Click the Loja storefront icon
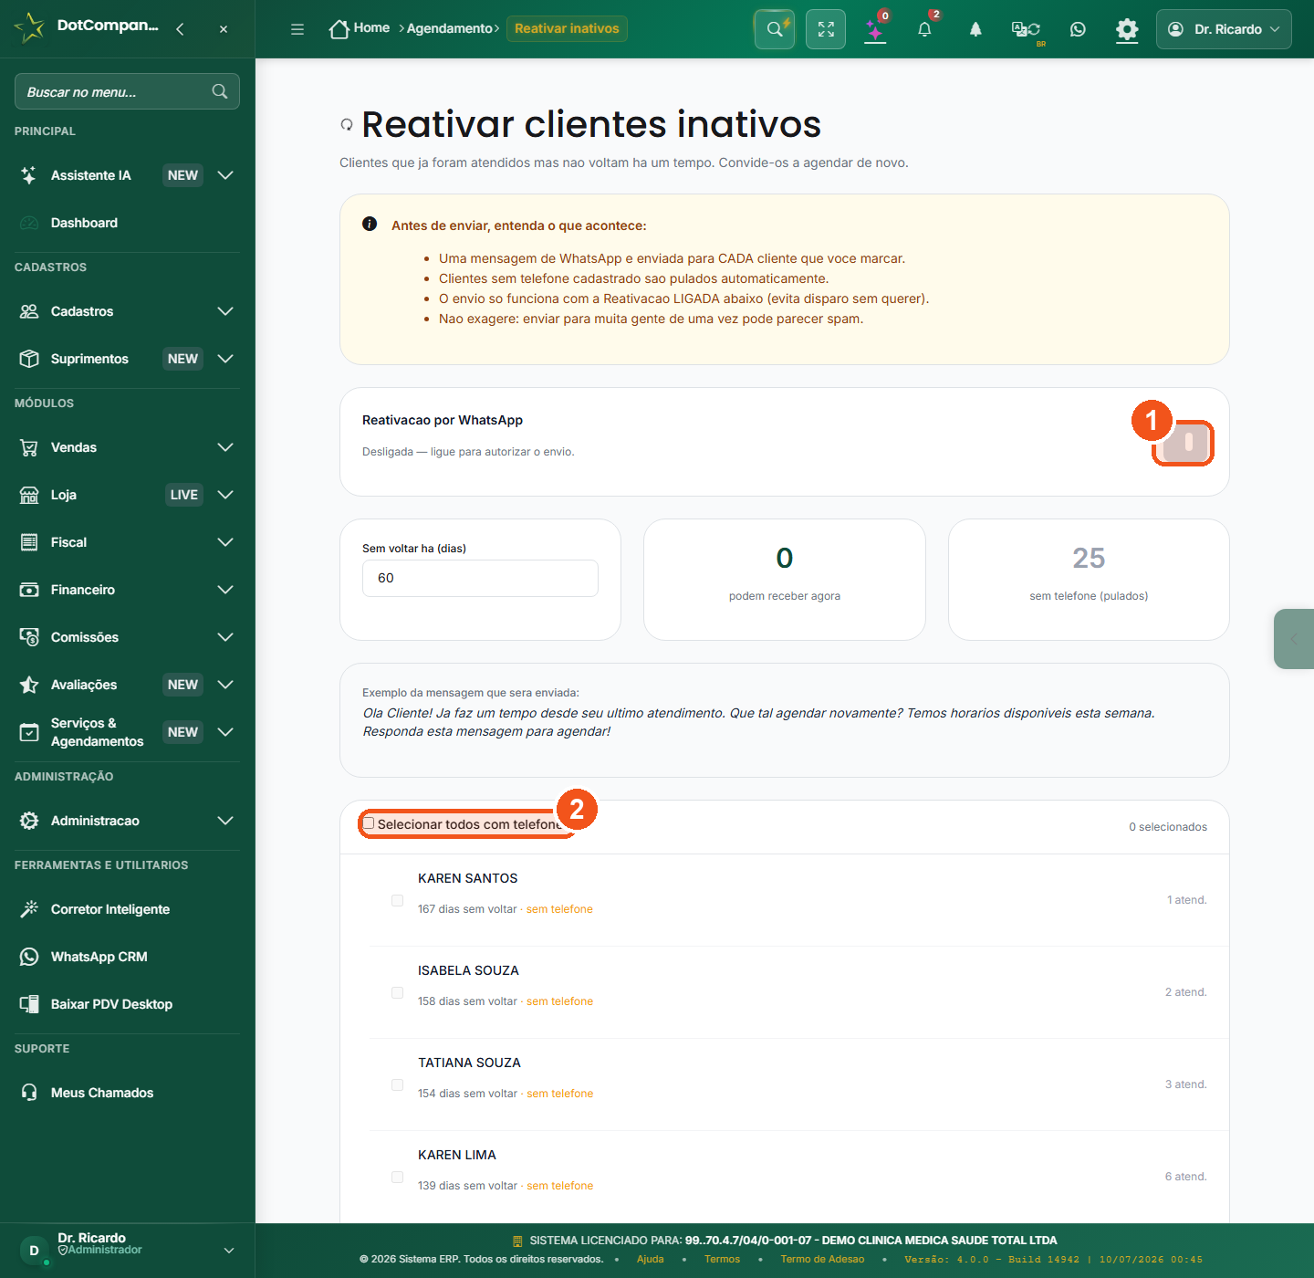This screenshot has width=1314, height=1278. point(29,495)
